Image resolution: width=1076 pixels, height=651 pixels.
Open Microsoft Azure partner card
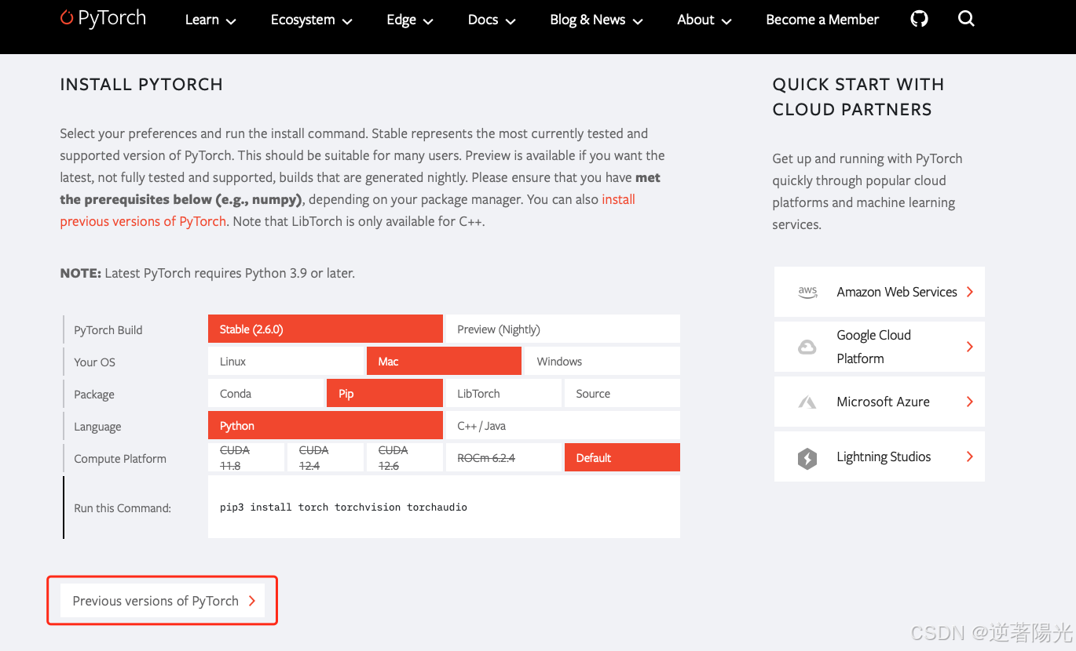coord(879,402)
